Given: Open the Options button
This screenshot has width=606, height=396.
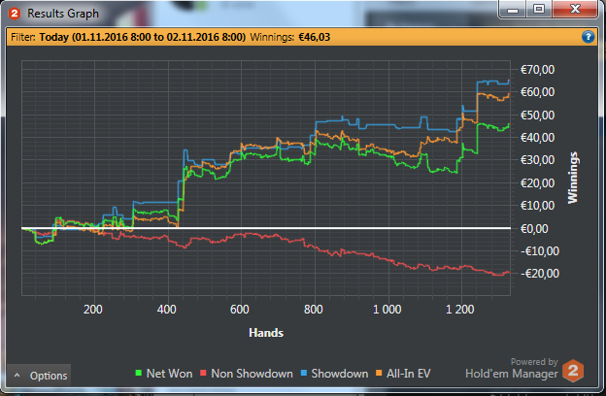Looking at the screenshot, I should click(x=39, y=376).
